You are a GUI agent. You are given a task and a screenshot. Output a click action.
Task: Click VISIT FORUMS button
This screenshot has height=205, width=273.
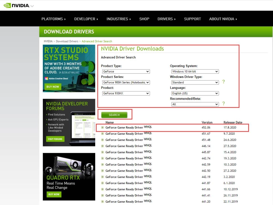pos(55,139)
